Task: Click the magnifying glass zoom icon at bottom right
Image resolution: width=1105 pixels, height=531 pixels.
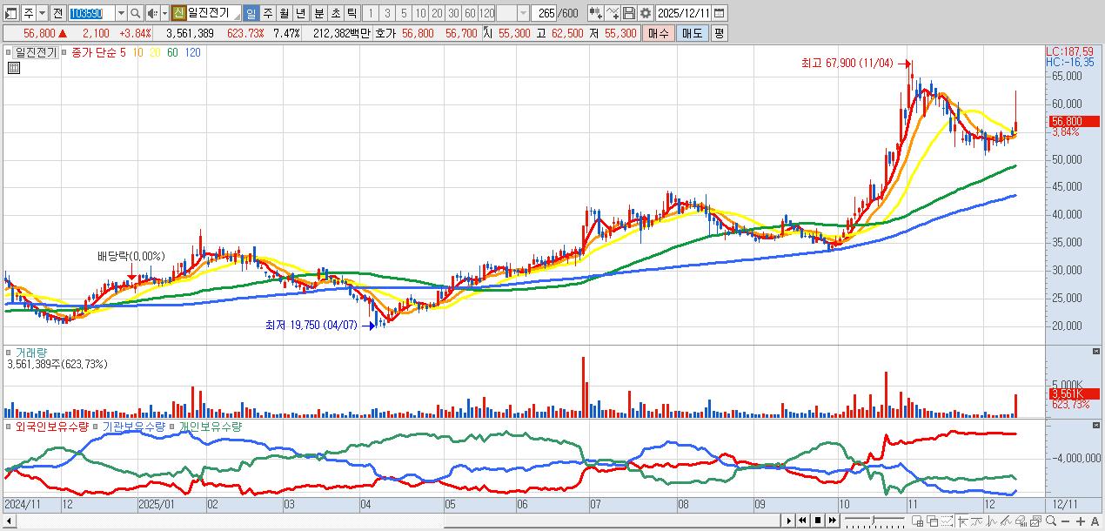Action: 1050,521
